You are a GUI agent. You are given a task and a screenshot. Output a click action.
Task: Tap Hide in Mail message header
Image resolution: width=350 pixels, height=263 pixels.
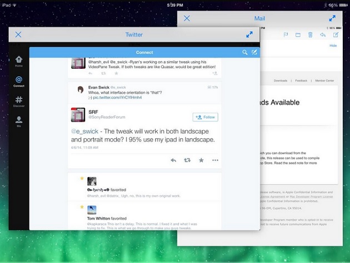[x=333, y=45]
